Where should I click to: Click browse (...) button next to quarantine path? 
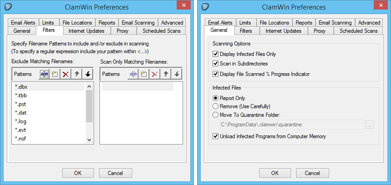coord(370,125)
